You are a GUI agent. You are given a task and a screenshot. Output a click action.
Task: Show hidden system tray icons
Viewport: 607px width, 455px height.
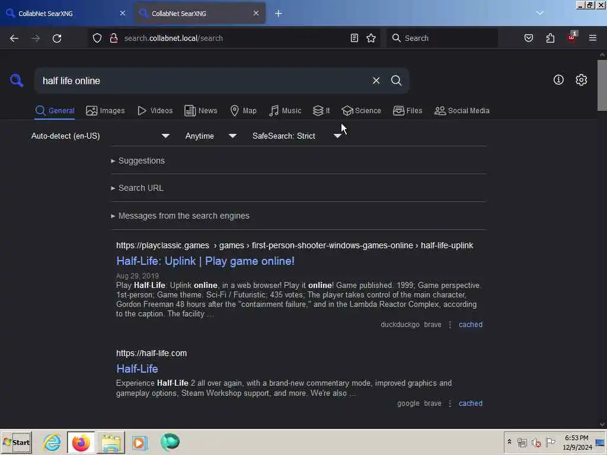point(509,442)
